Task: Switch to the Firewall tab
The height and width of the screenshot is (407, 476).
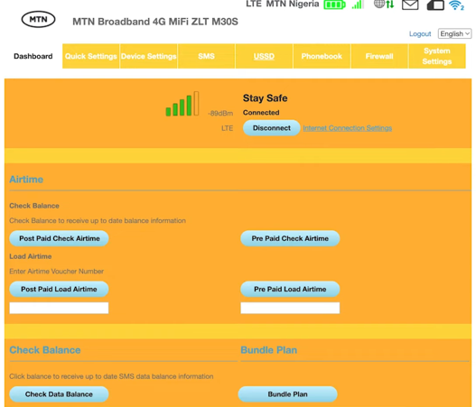Action: click(x=379, y=56)
